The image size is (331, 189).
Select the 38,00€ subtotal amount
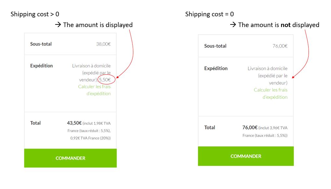[103, 44]
